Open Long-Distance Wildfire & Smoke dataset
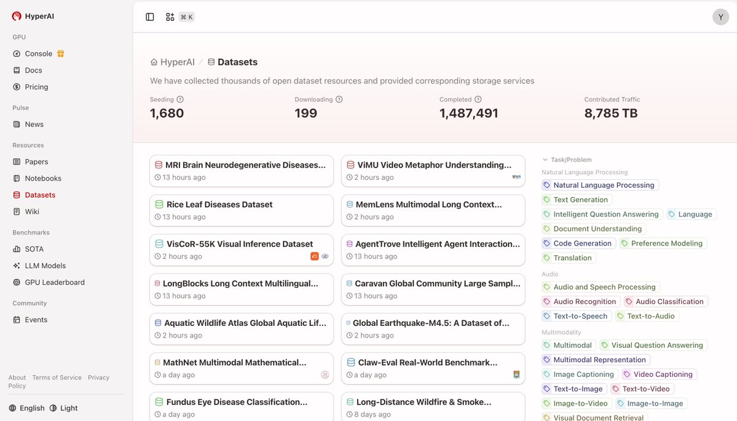The height and width of the screenshot is (421, 737). (x=433, y=406)
